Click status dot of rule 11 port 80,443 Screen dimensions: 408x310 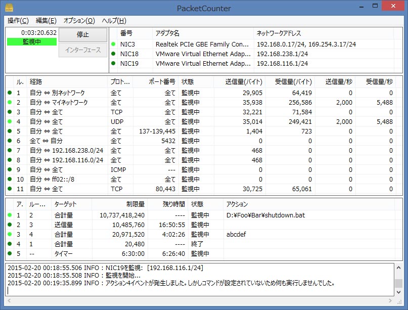click(10, 189)
